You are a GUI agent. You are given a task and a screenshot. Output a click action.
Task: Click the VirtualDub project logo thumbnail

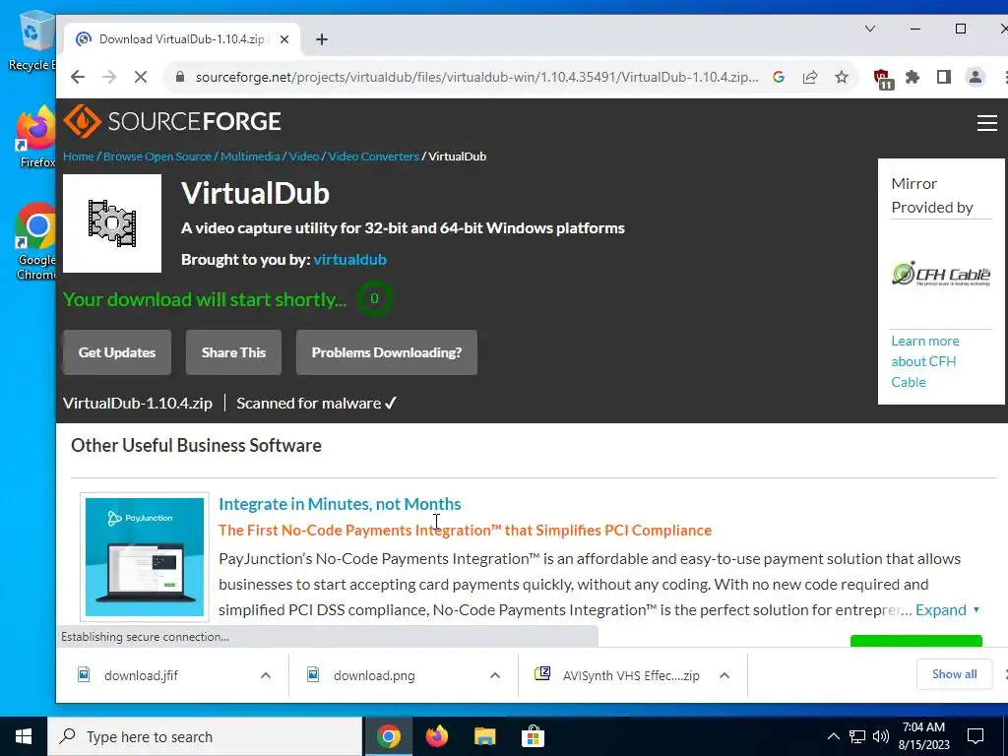[112, 223]
